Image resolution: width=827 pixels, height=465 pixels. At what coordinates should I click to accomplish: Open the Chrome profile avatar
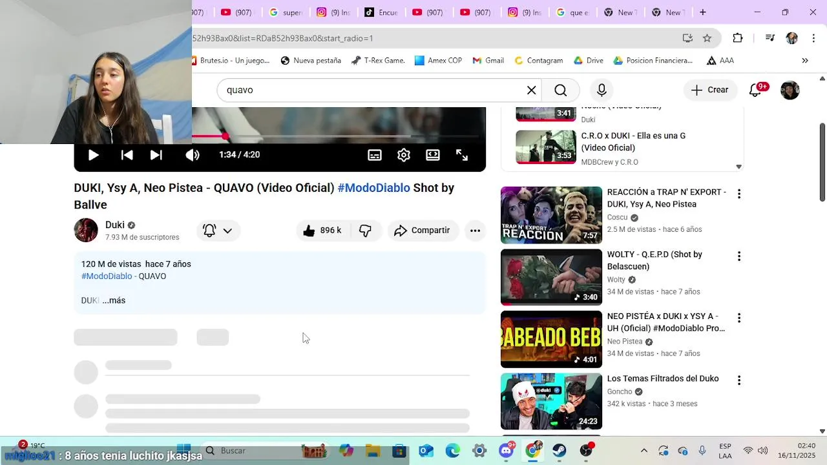pyautogui.click(x=792, y=38)
